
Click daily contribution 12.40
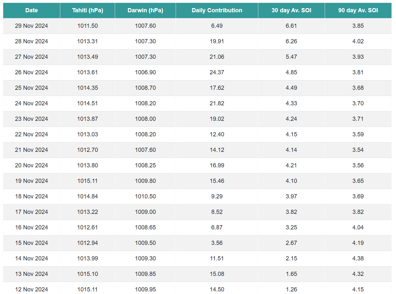tap(217, 134)
